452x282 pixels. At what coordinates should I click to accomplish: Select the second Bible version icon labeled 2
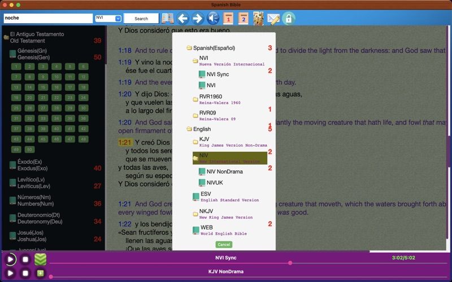coord(244,19)
